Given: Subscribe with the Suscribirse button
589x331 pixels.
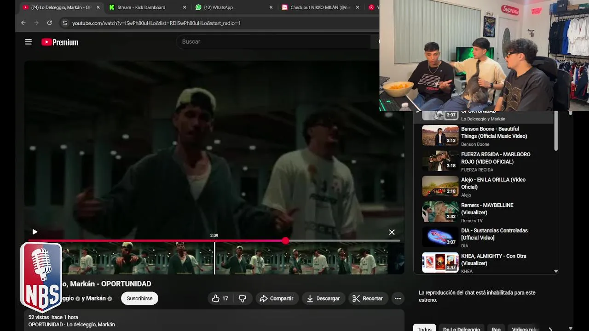Looking at the screenshot, I should pyautogui.click(x=139, y=298).
